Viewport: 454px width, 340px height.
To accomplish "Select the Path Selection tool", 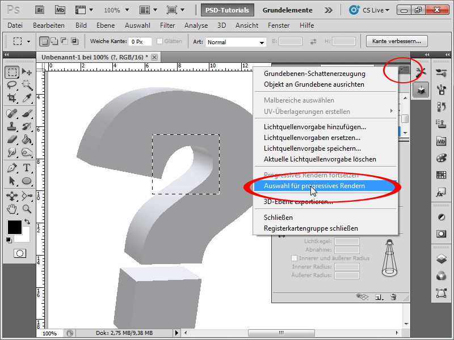I will [x=12, y=181].
